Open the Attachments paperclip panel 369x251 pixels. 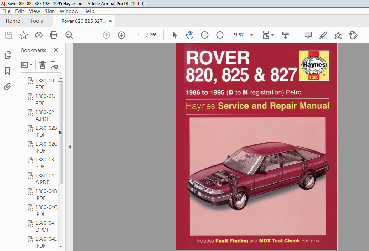[x=8, y=87]
